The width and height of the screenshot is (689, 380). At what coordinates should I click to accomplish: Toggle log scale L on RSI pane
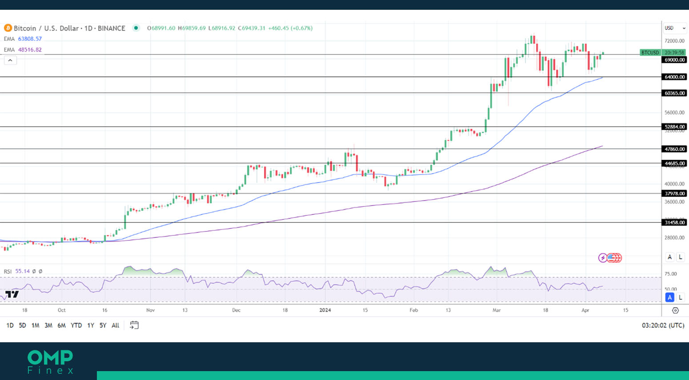tap(681, 297)
